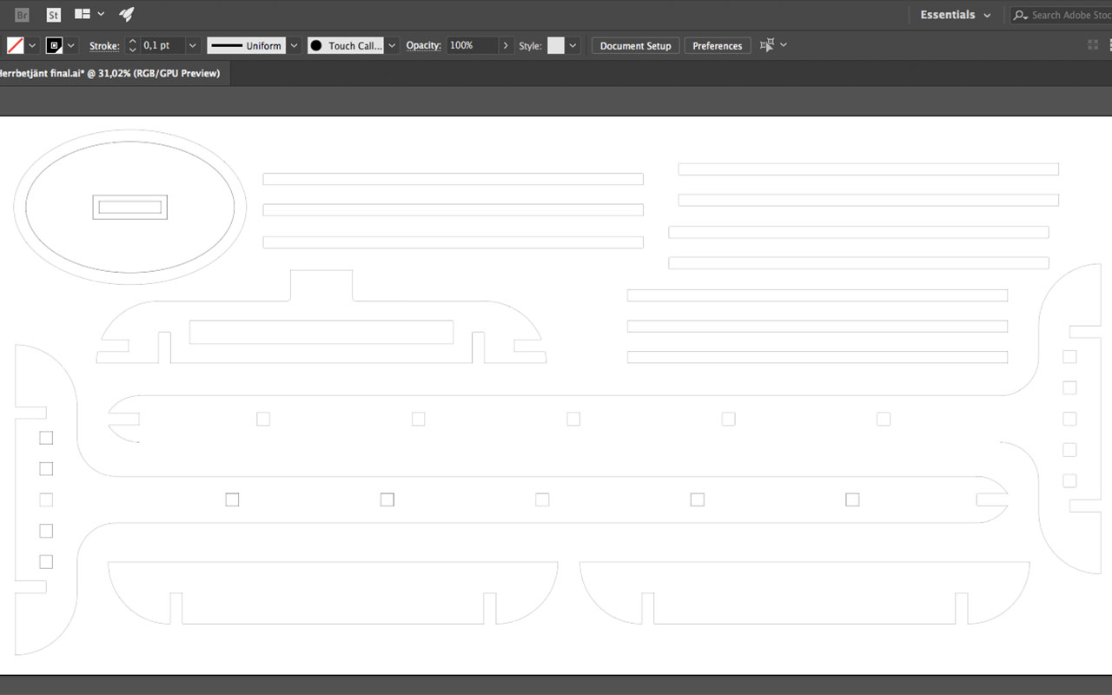
Task: Open the Stroke panel label link
Action: (104, 46)
